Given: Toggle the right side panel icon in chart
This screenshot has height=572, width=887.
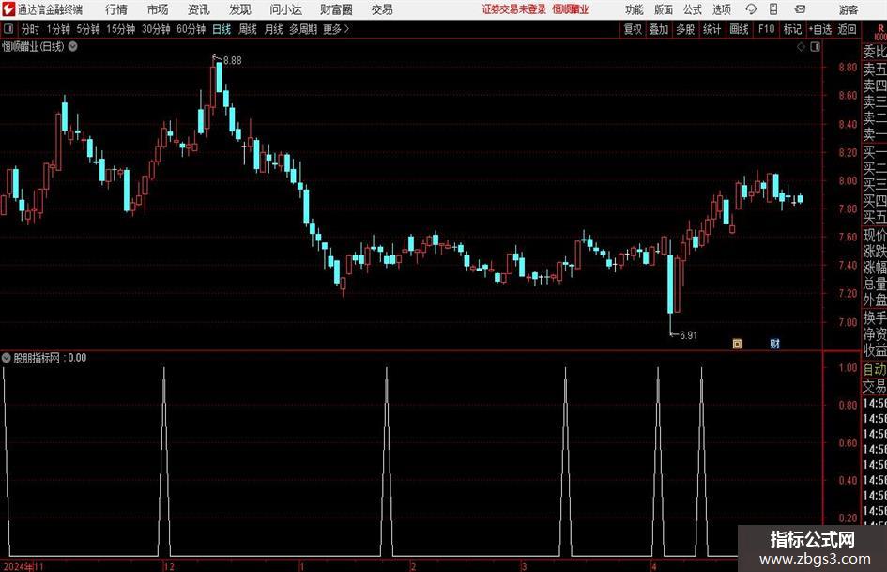Looking at the screenshot, I should 815,47.
